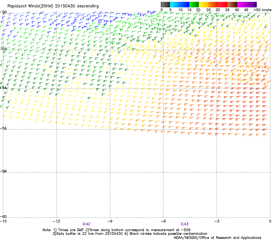Click the 'NOAA/NESDIS/Office of Research and Applications' credit

pyautogui.click(x=217, y=238)
